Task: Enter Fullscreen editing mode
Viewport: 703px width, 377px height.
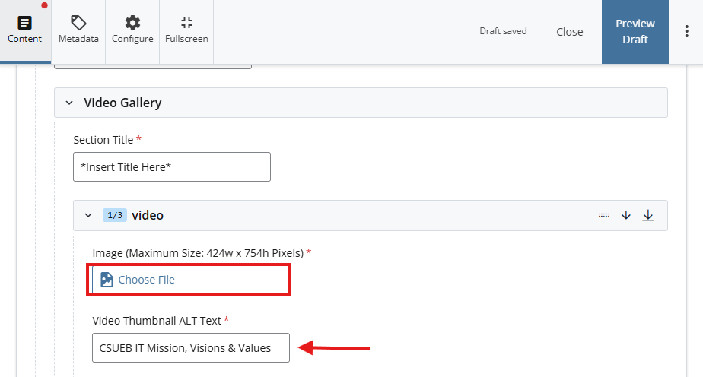Action: point(186,30)
